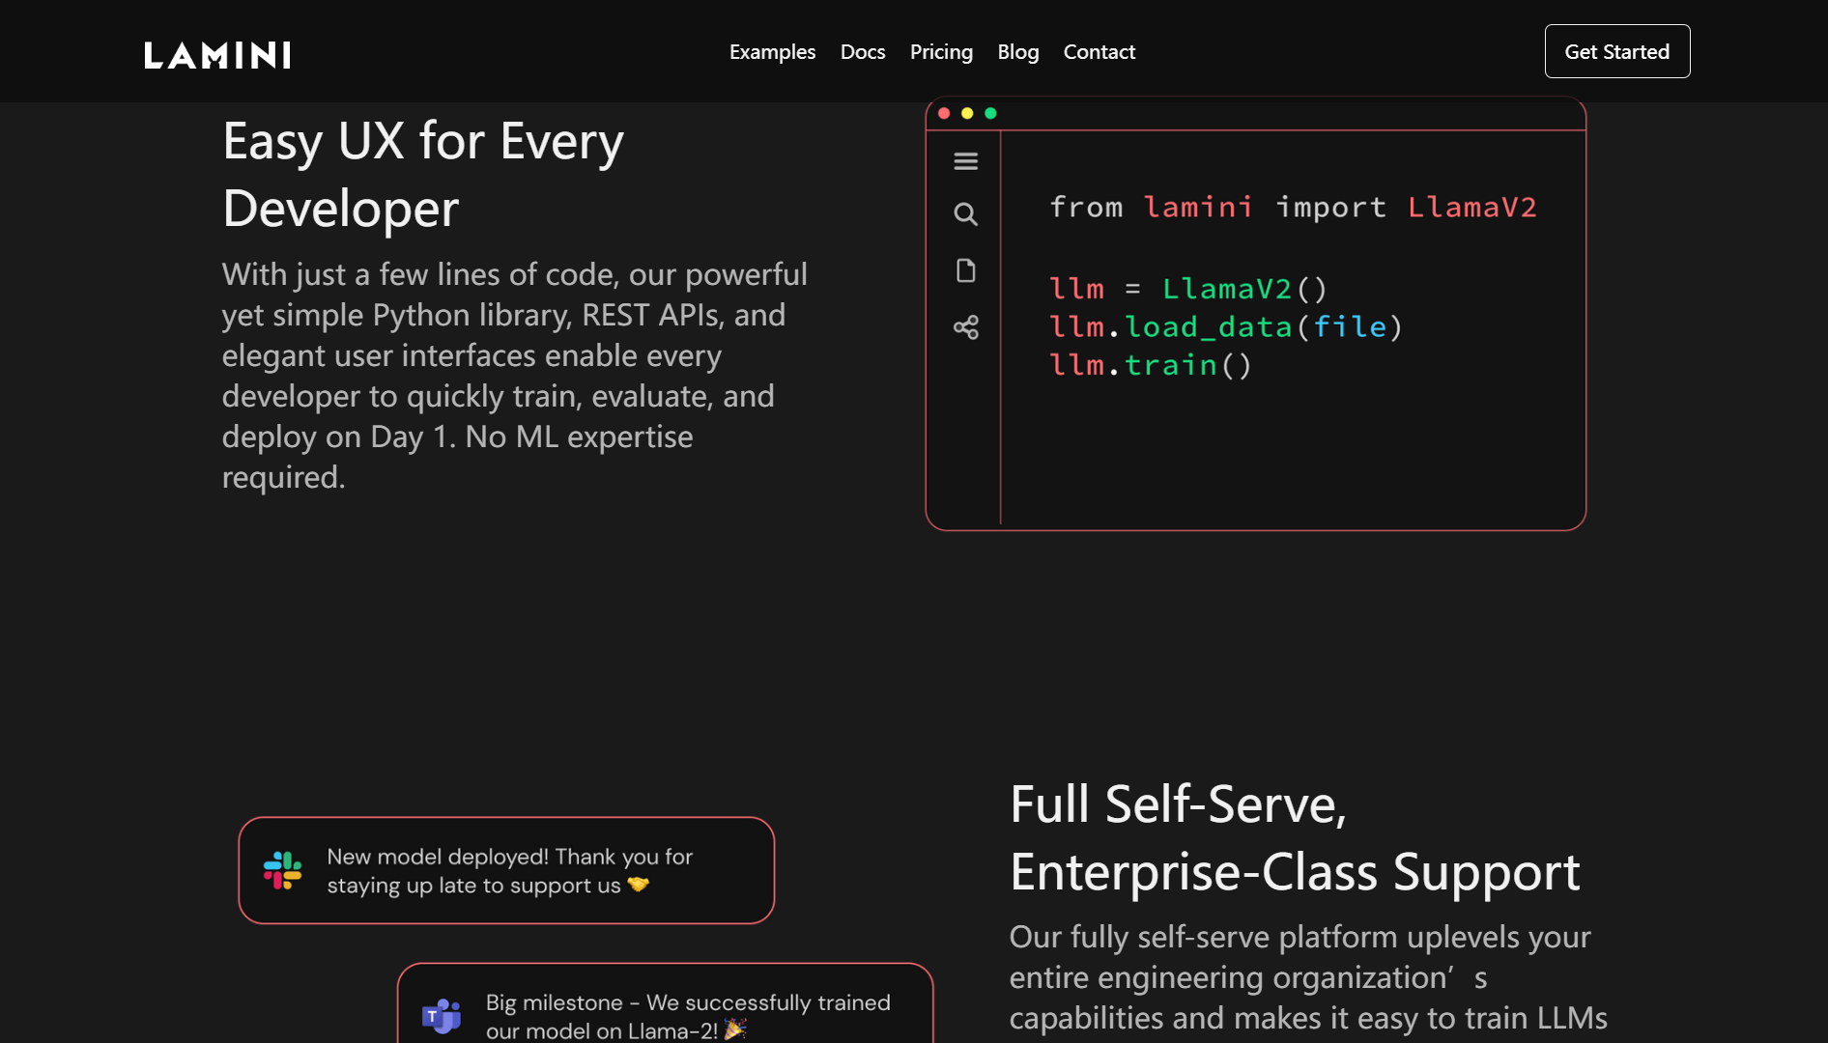Open the Examples page
The height and width of the screenshot is (1043, 1828).
tap(772, 52)
